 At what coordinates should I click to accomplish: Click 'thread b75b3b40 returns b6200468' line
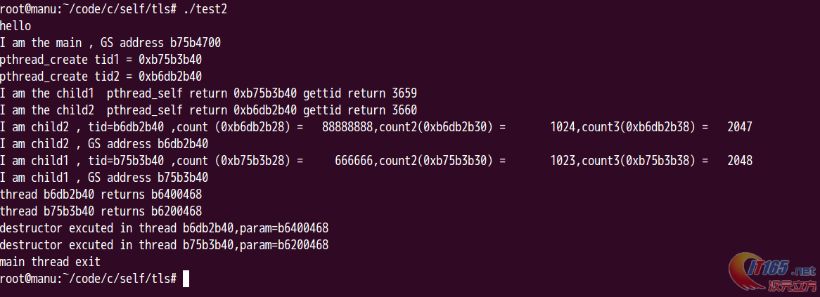101,211
